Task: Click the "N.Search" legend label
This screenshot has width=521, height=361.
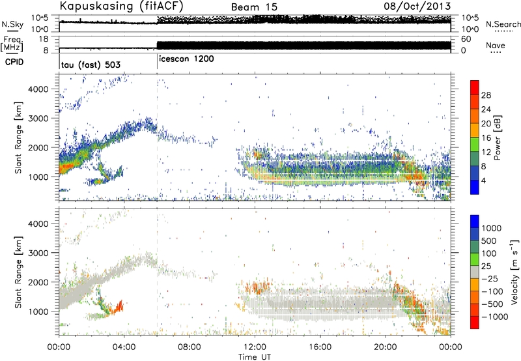Action: [503, 24]
